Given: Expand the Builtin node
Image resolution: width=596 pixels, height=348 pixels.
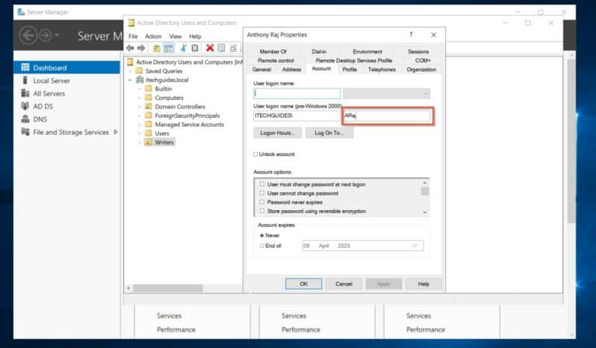Looking at the screenshot, I should click(x=140, y=89).
